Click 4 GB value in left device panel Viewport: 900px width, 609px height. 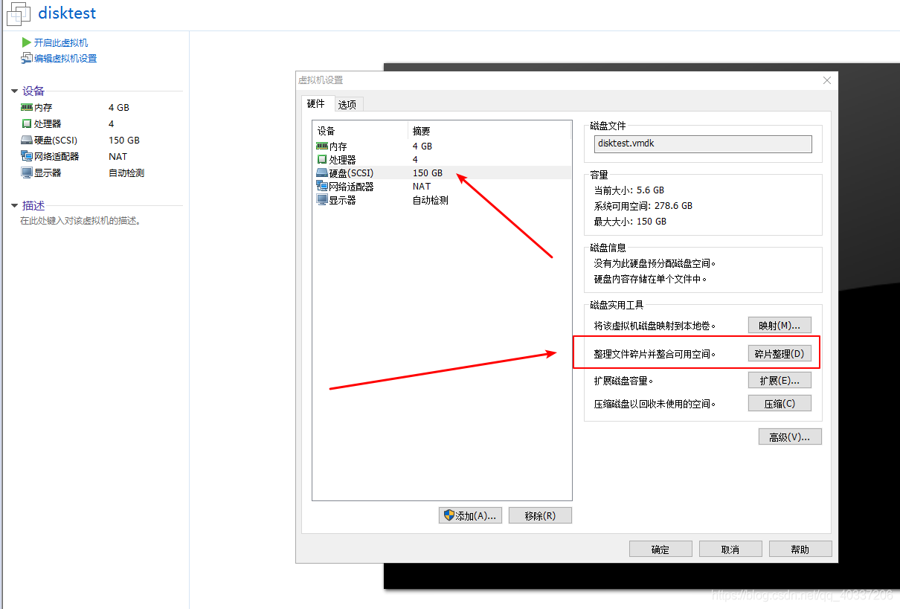(118, 108)
